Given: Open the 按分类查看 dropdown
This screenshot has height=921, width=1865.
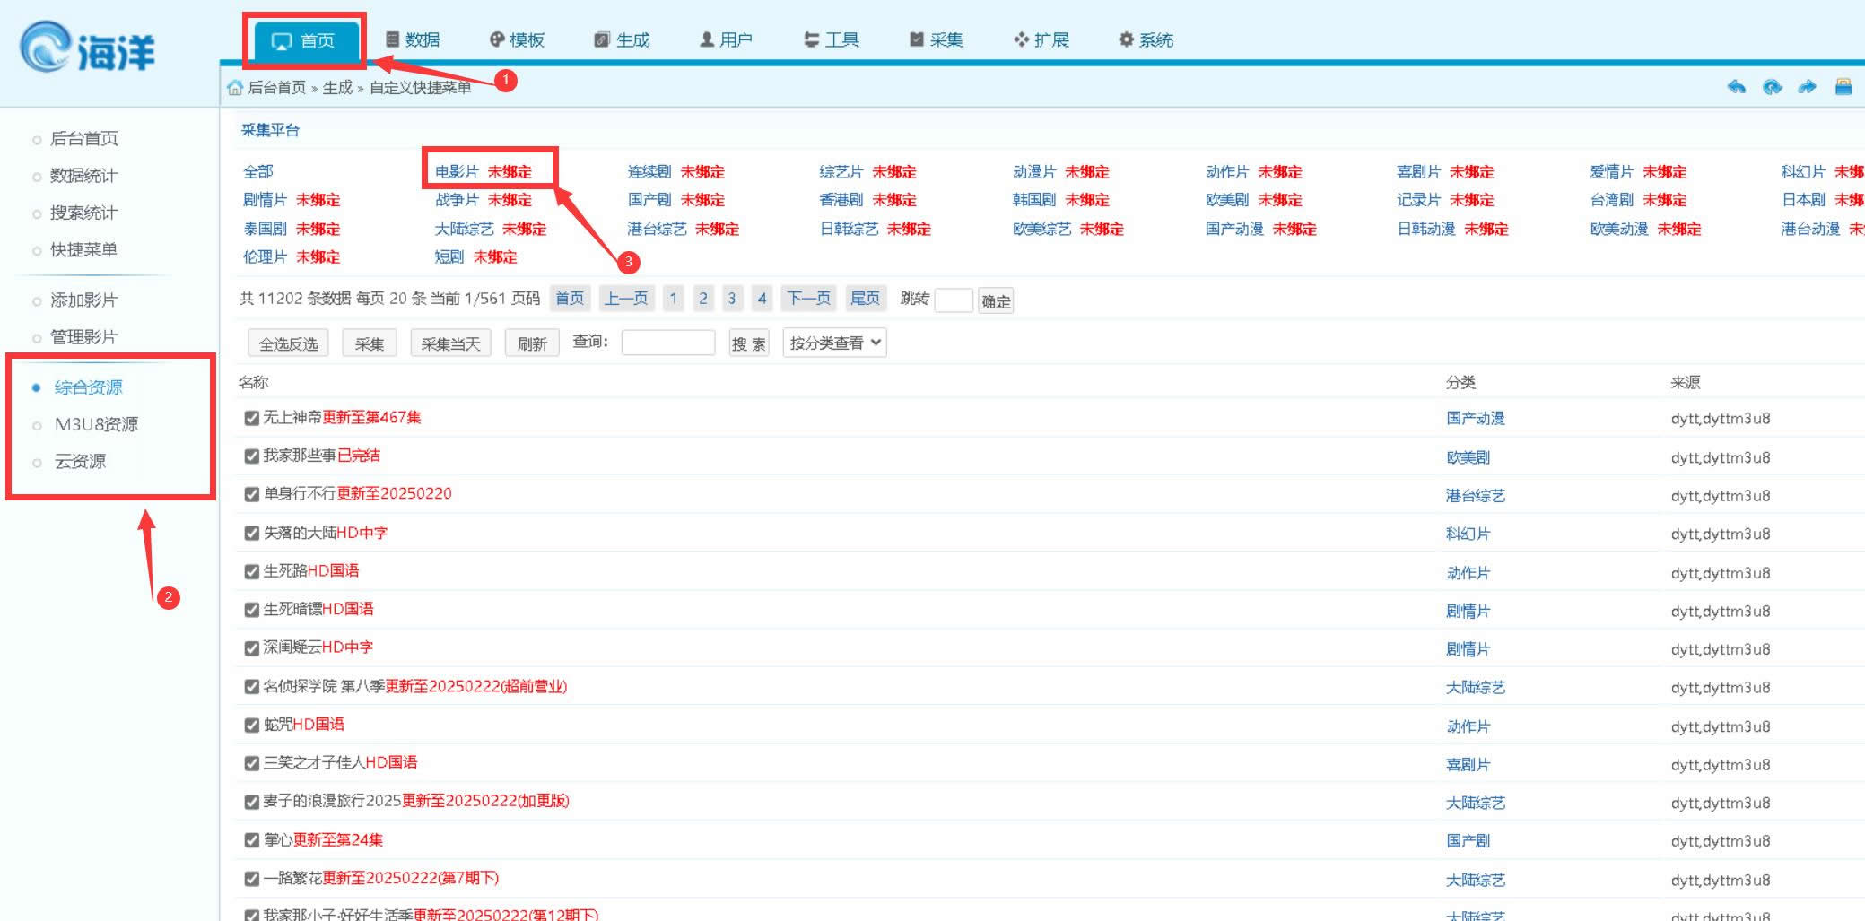Looking at the screenshot, I should [x=834, y=343].
